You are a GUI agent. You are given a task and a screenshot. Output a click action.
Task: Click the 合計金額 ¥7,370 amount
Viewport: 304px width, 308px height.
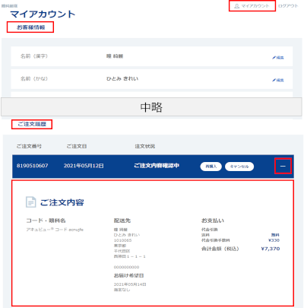click(271, 249)
